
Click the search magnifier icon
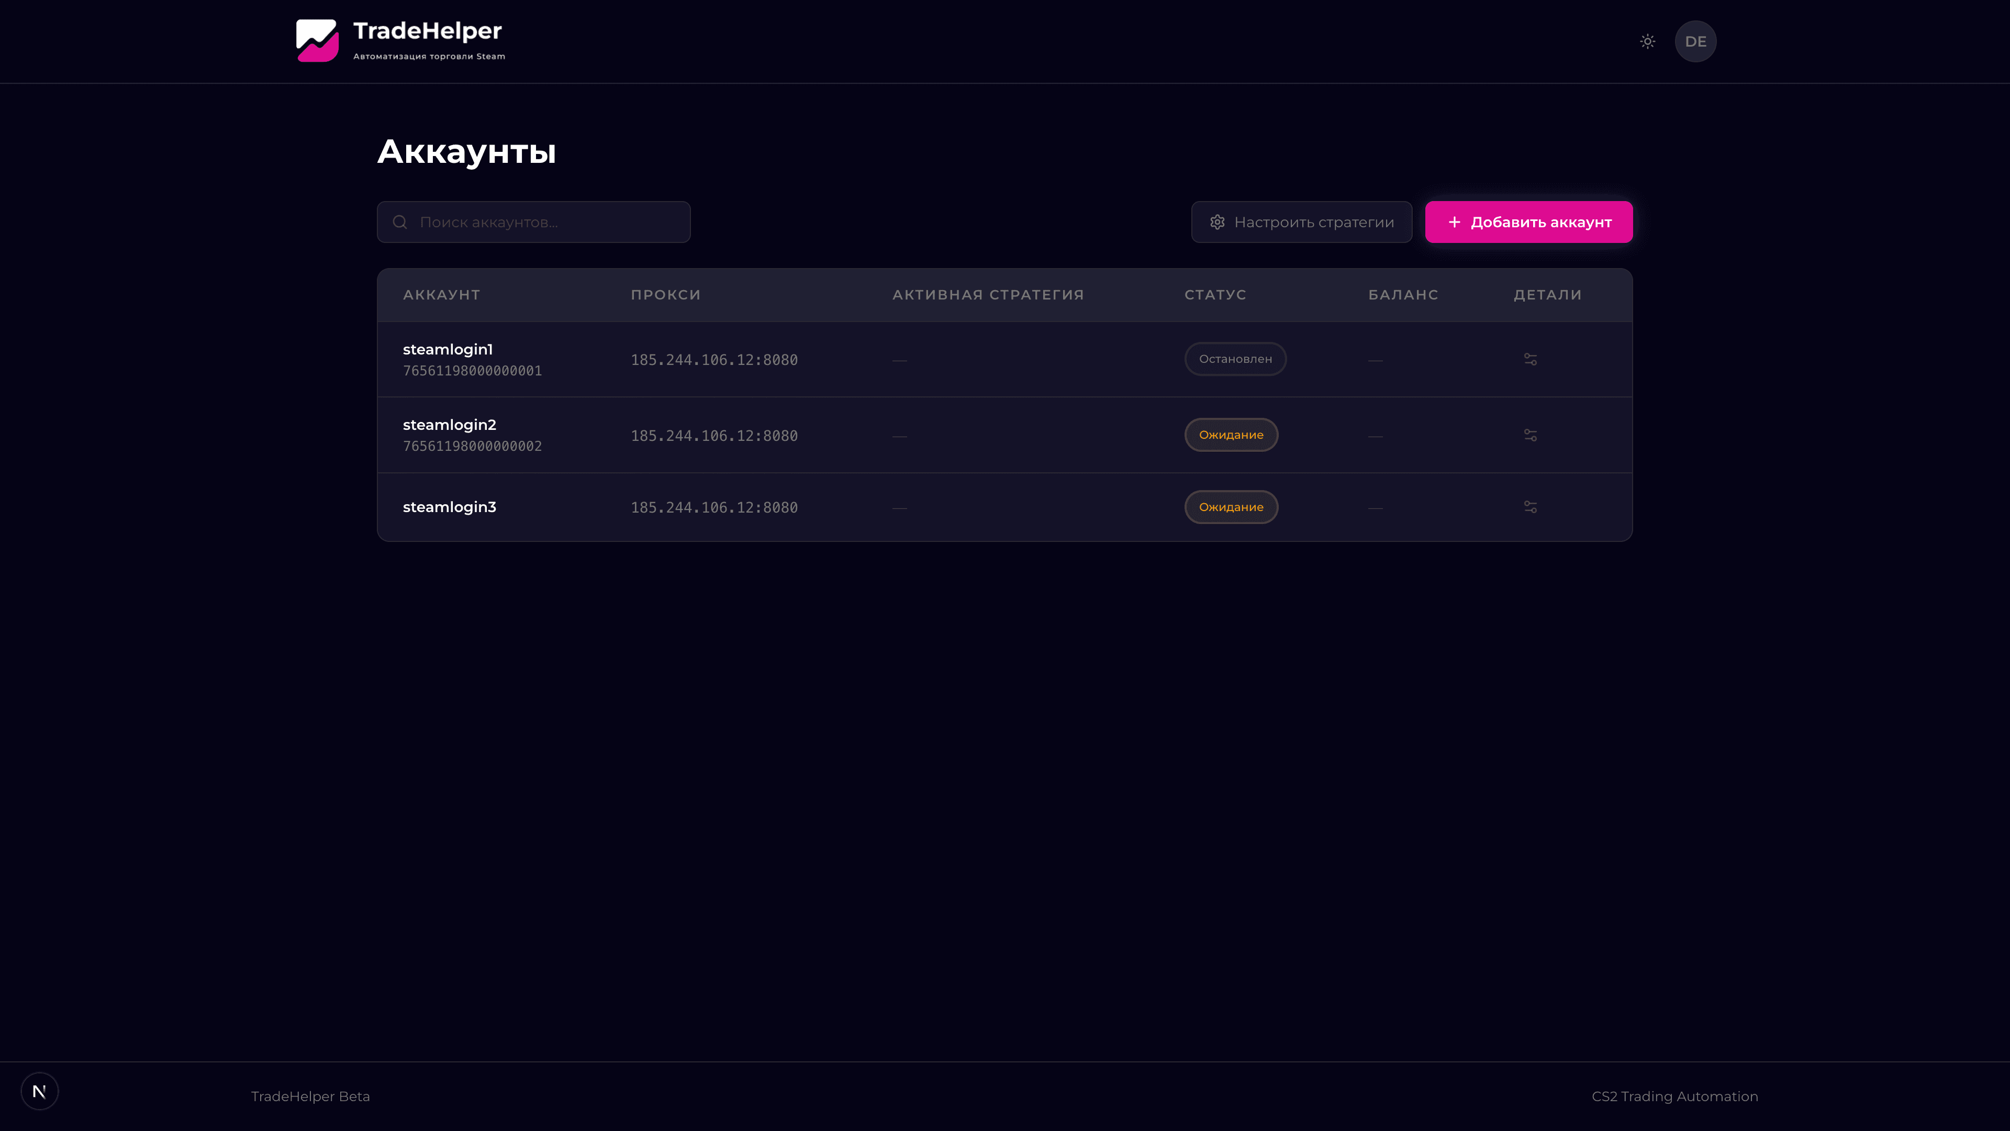(399, 223)
